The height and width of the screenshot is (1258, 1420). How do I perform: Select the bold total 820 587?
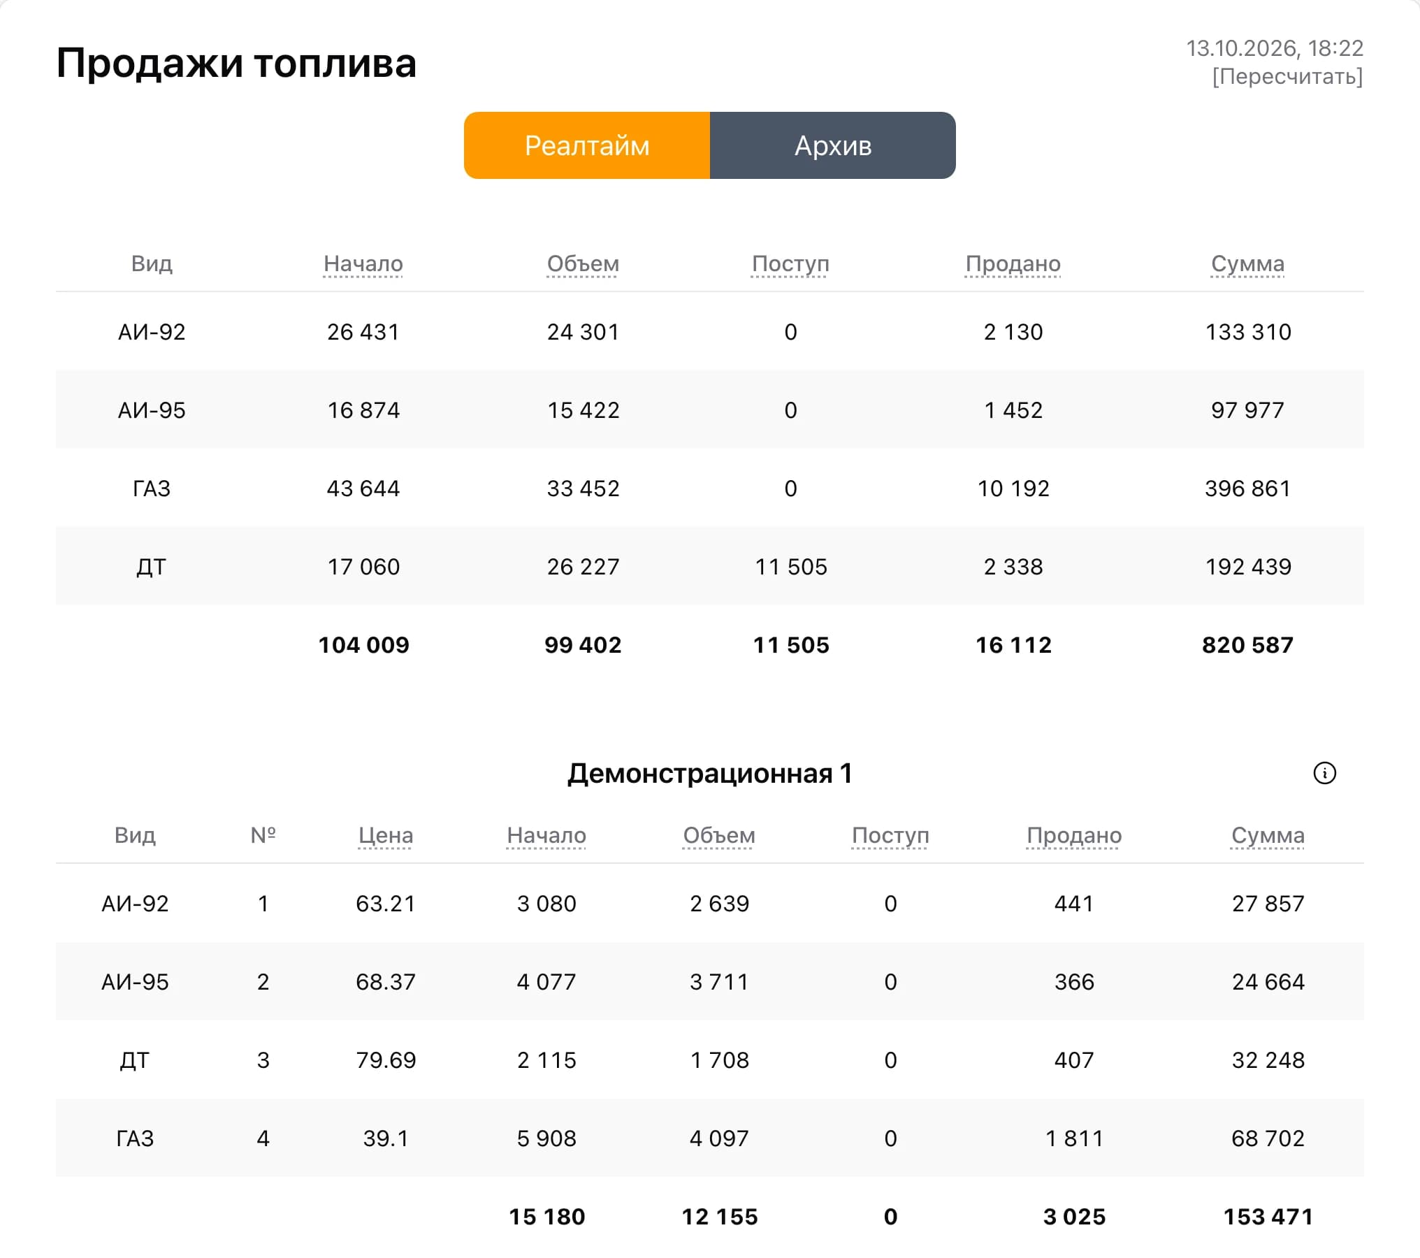pyautogui.click(x=1247, y=645)
